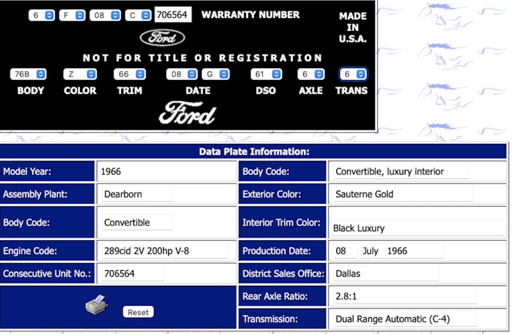Click the Engine Code label
Screen dimensions: 513x334
click(x=30, y=251)
